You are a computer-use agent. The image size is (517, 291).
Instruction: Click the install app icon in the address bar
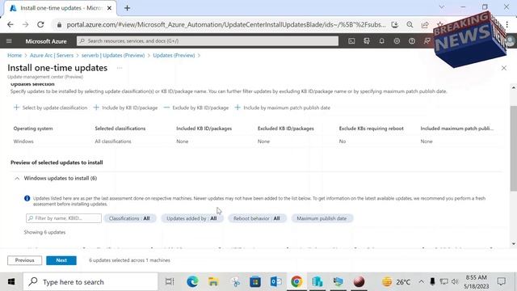pyautogui.click(x=395, y=25)
